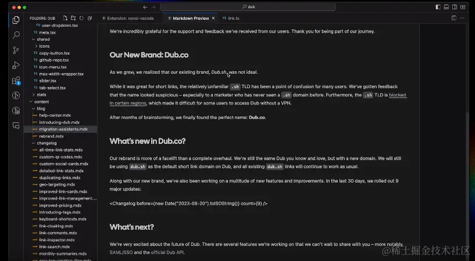475x261 pixels.
Task: Open detailed-link-stats.mdx file
Action: point(61,171)
